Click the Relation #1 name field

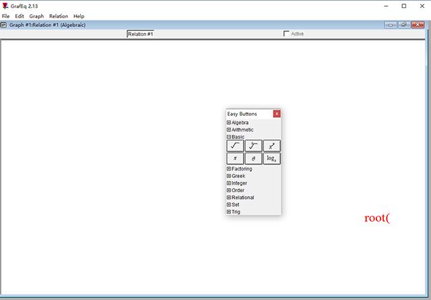click(x=141, y=34)
